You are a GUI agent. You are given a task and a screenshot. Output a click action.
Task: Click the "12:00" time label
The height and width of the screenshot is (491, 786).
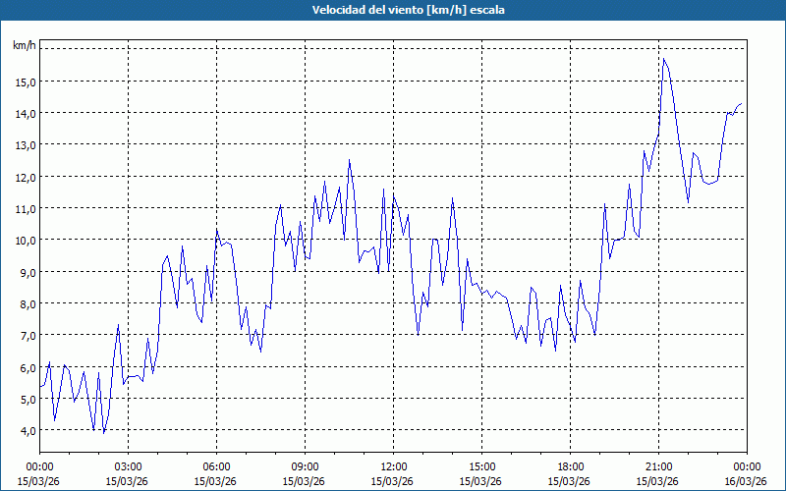[x=394, y=467]
